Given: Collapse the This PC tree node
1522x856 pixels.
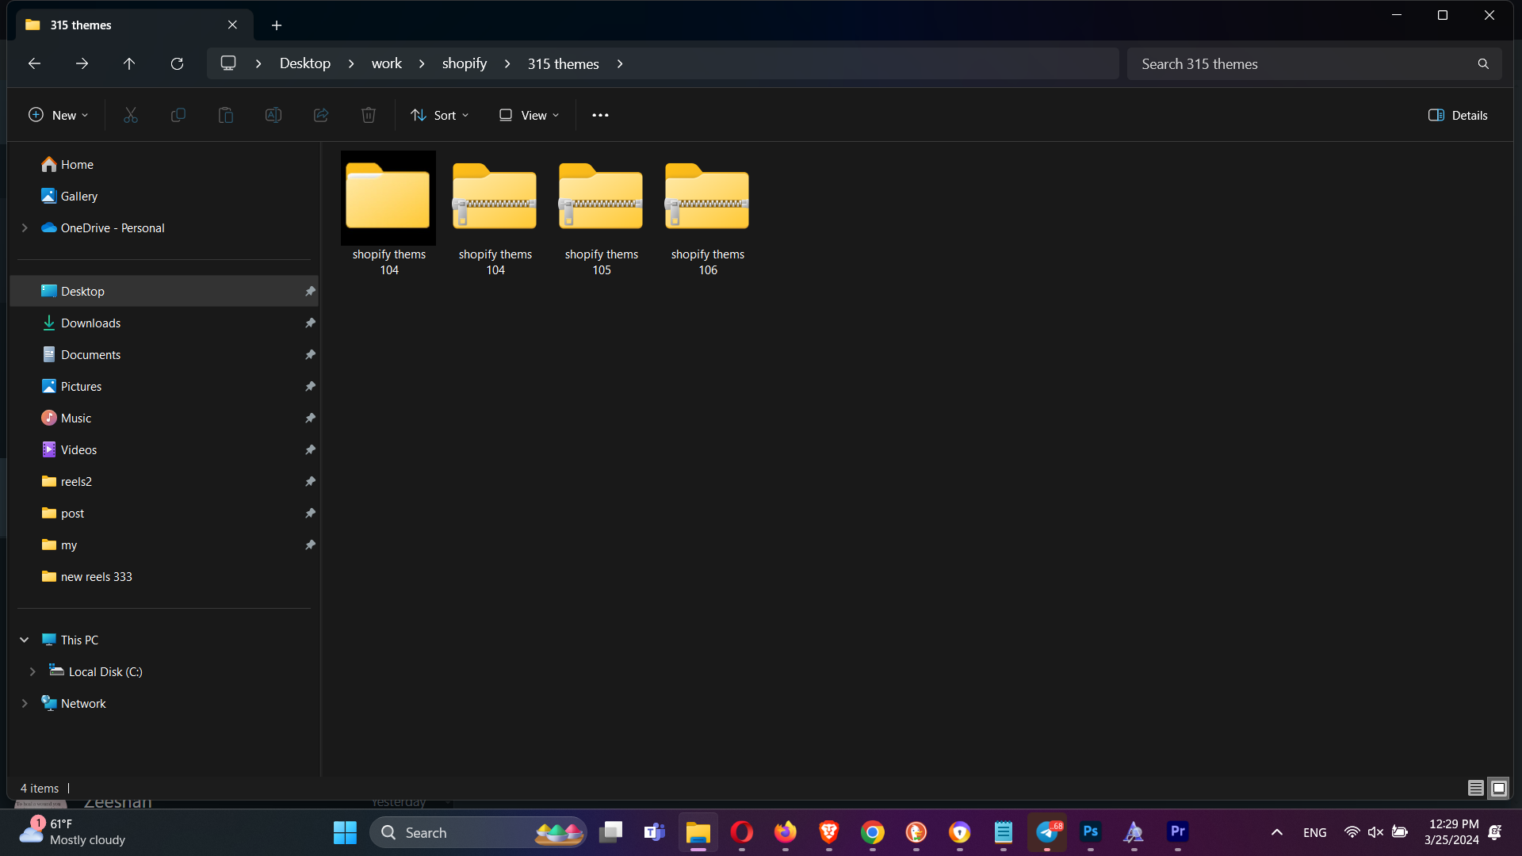Looking at the screenshot, I should click(25, 640).
